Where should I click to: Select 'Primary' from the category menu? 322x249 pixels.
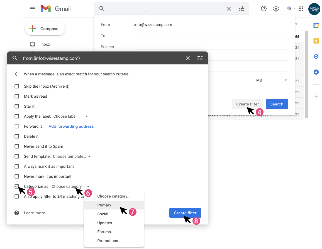point(104,205)
